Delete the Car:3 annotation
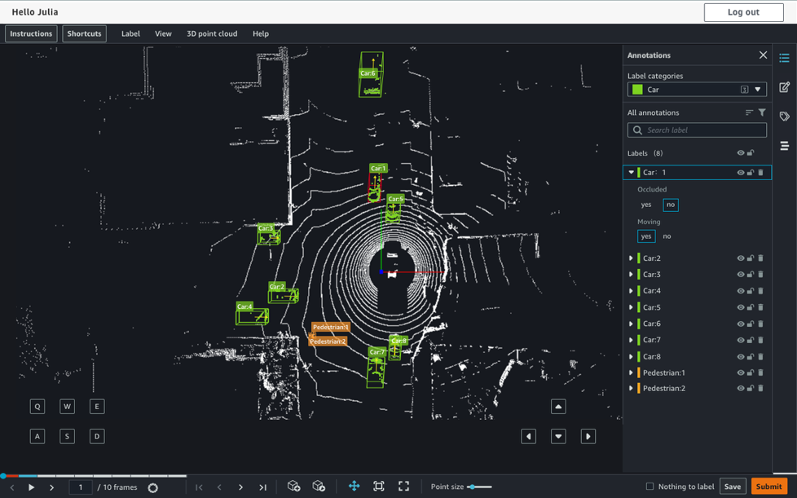Viewport: 797px width, 498px height. pos(761,275)
